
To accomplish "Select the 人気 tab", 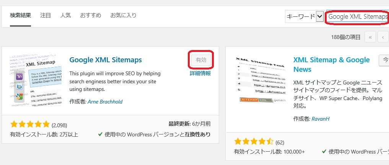I will [x=65, y=16].
